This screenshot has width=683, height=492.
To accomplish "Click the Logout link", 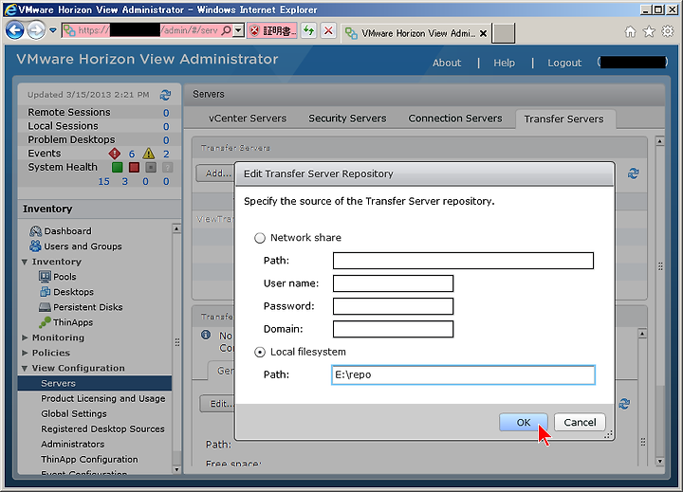I will click(564, 63).
